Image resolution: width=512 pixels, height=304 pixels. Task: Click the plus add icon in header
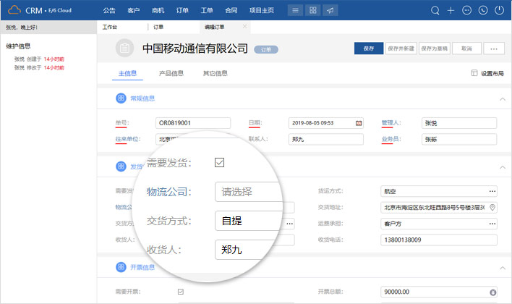click(451, 11)
